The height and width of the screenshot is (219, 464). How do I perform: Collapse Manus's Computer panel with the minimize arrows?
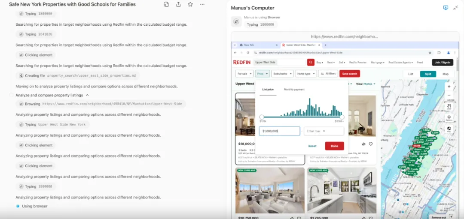coord(455,8)
